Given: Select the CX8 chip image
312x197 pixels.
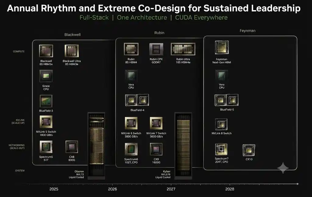Looking at the screenshot, I should (x=72, y=147).
